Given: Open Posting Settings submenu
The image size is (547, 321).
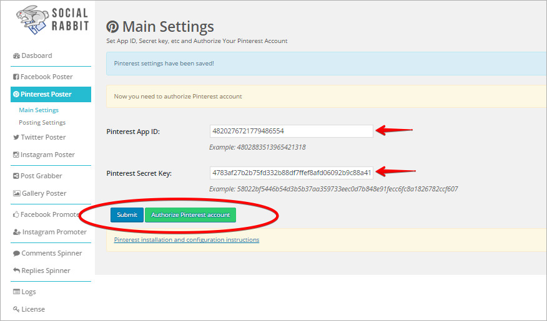Looking at the screenshot, I should click(x=42, y=123).
